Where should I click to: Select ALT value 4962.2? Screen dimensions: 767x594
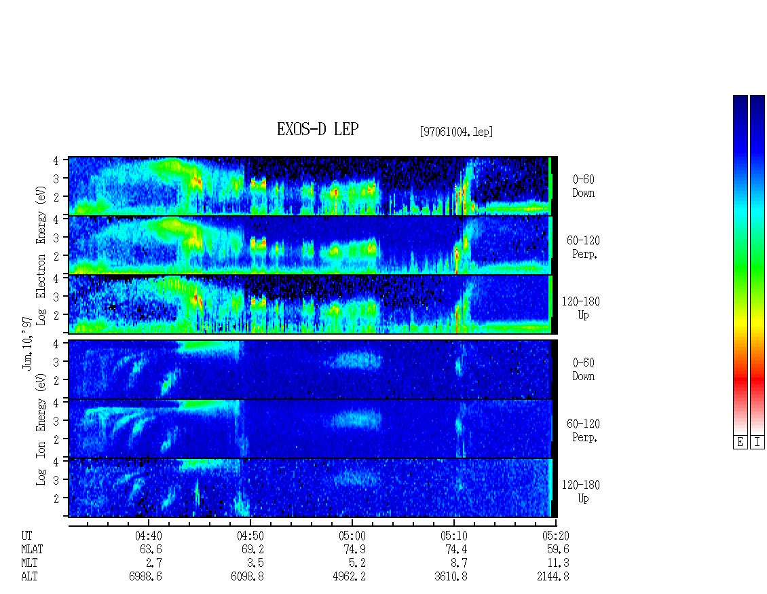coord(349,577)
